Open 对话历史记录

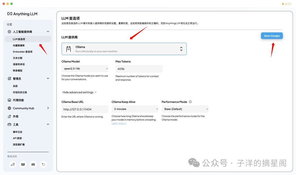(20, 92)
